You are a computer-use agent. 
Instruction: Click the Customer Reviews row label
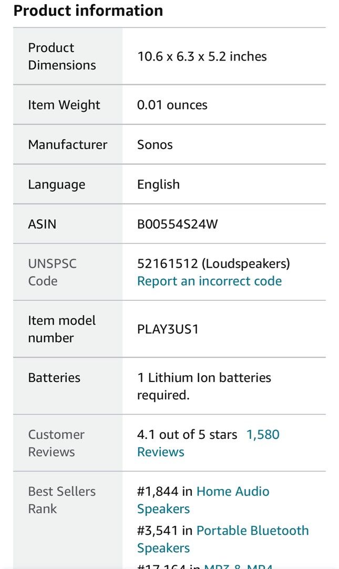pos(56,443)
